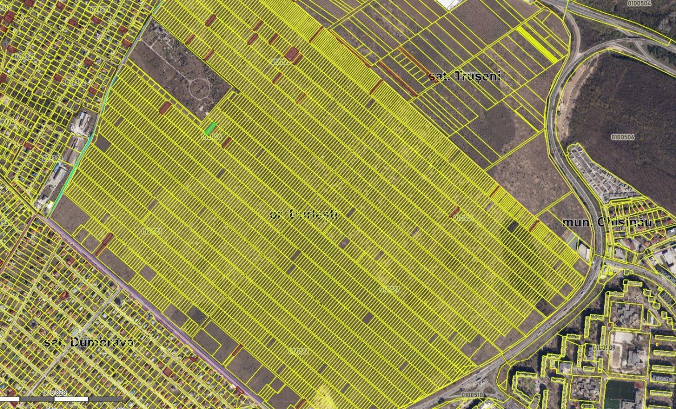Click the green highlighted parcel

tap(210, 129)
